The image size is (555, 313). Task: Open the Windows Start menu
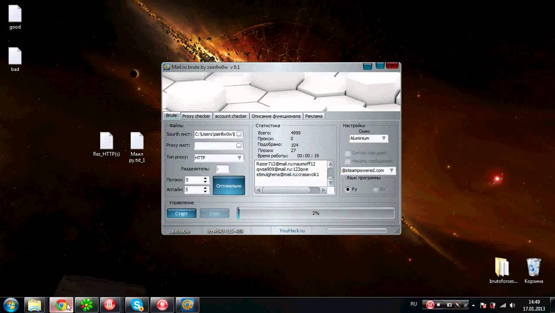10,305
